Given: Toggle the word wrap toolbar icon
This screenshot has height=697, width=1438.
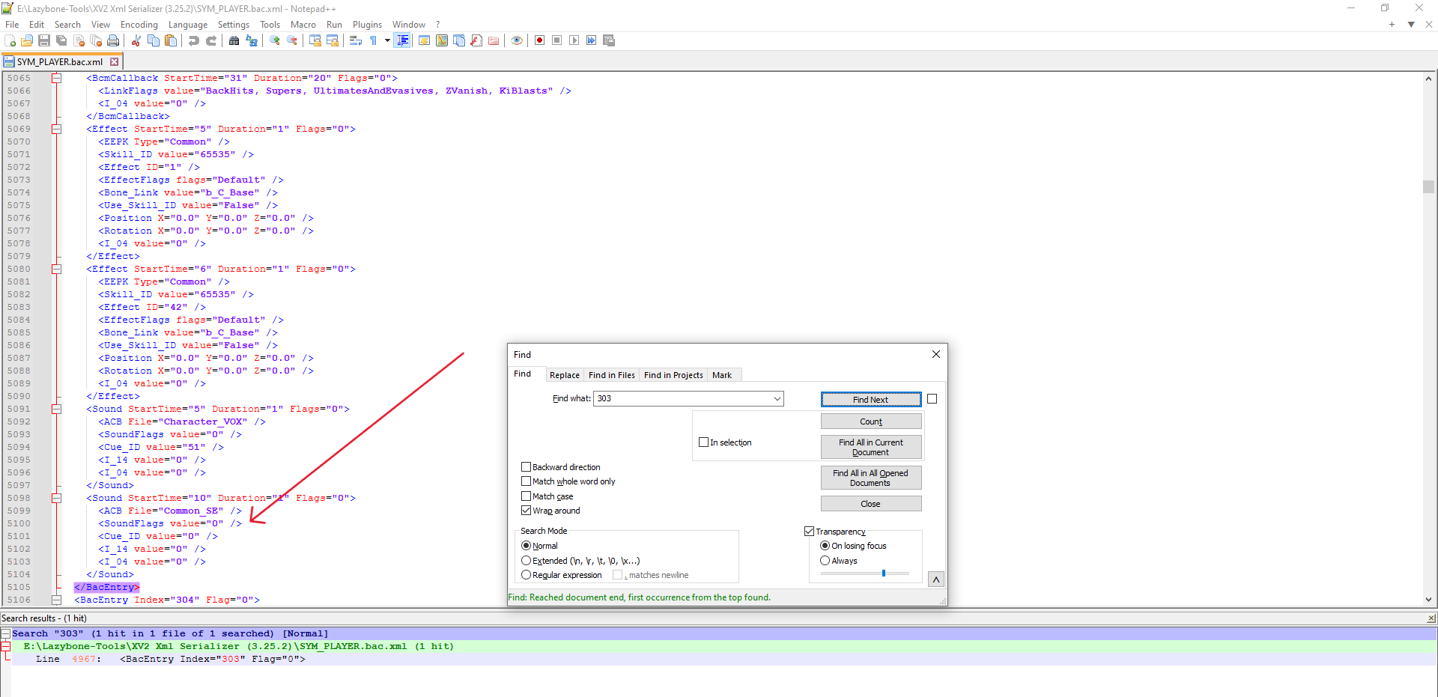Looking at the screenshot, I should click(356, 40).
